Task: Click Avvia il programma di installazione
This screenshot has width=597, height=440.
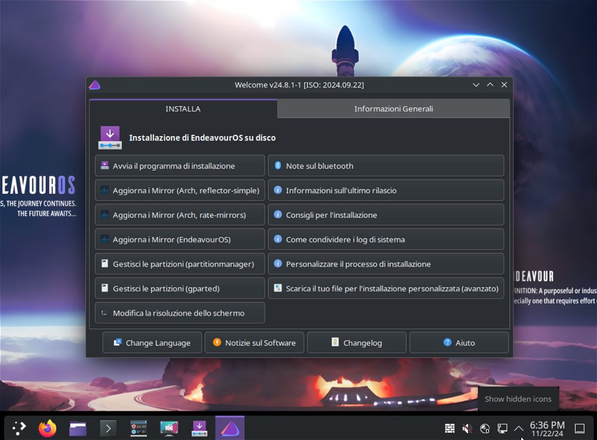Action: pyautogui.click(x=180, y=166)
